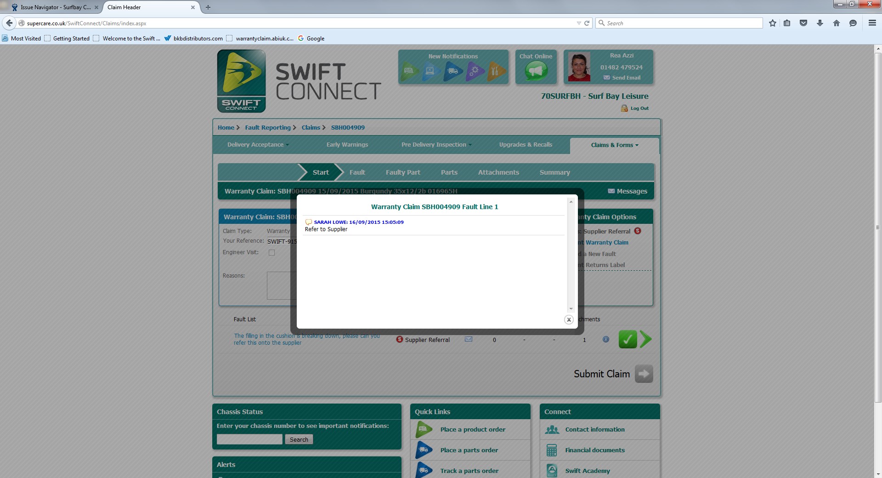Select the Fault step tab

tap(357, 172)
